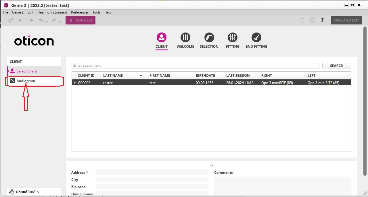Click the Left column Opn 3 miniRITE (85) cell

tap(323, 83)
